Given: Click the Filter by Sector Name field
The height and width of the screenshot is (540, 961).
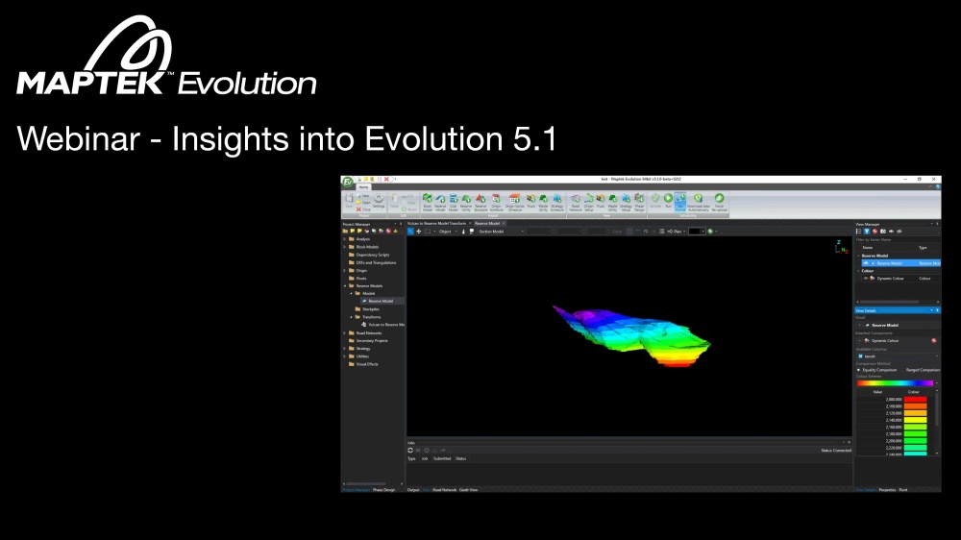Looking at the screenshot, I should (x=898, y=239).
